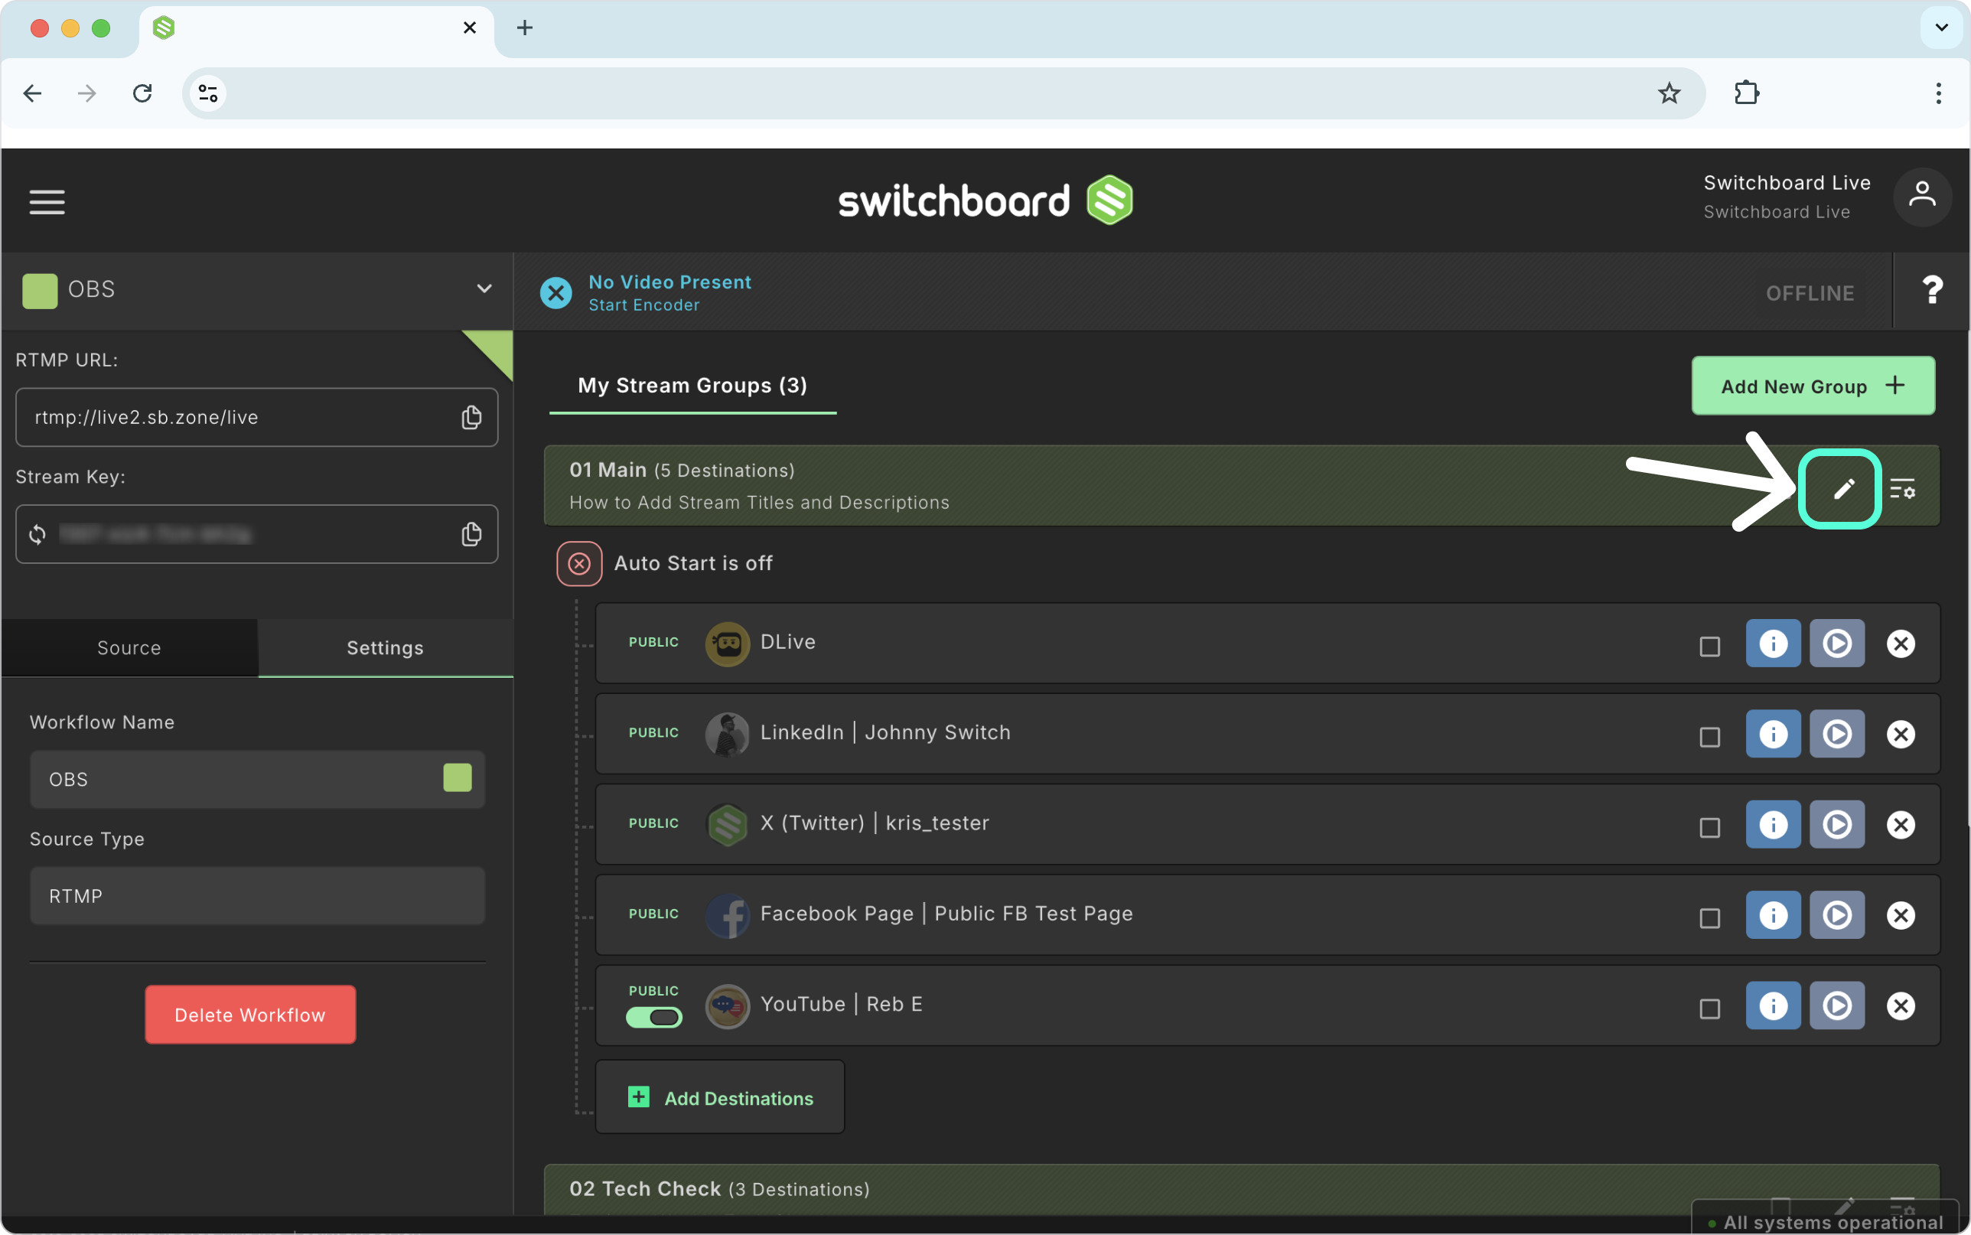
Task: Select the DLive destination checkbox
Action: click(x=1709, y=647)
